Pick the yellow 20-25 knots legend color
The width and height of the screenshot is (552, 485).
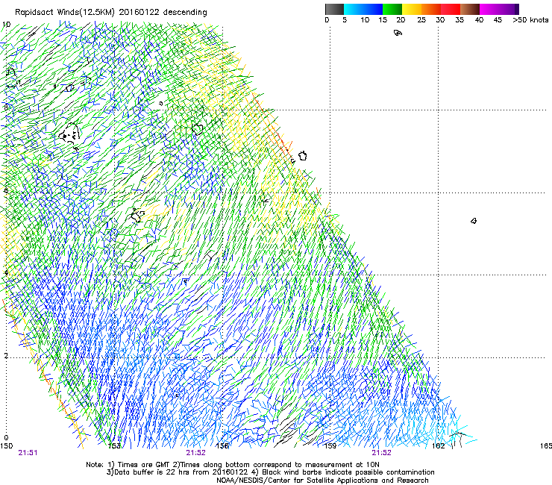click(412, 9)
